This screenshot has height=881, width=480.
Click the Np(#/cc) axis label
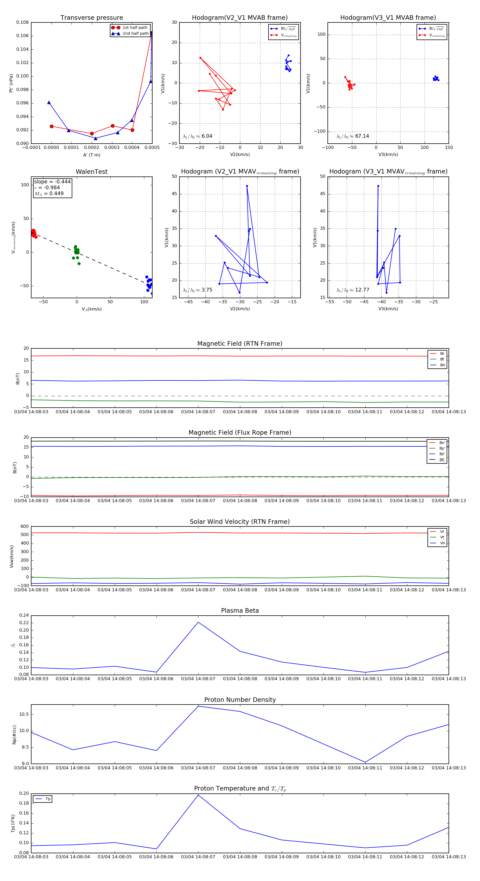(14, 735)
